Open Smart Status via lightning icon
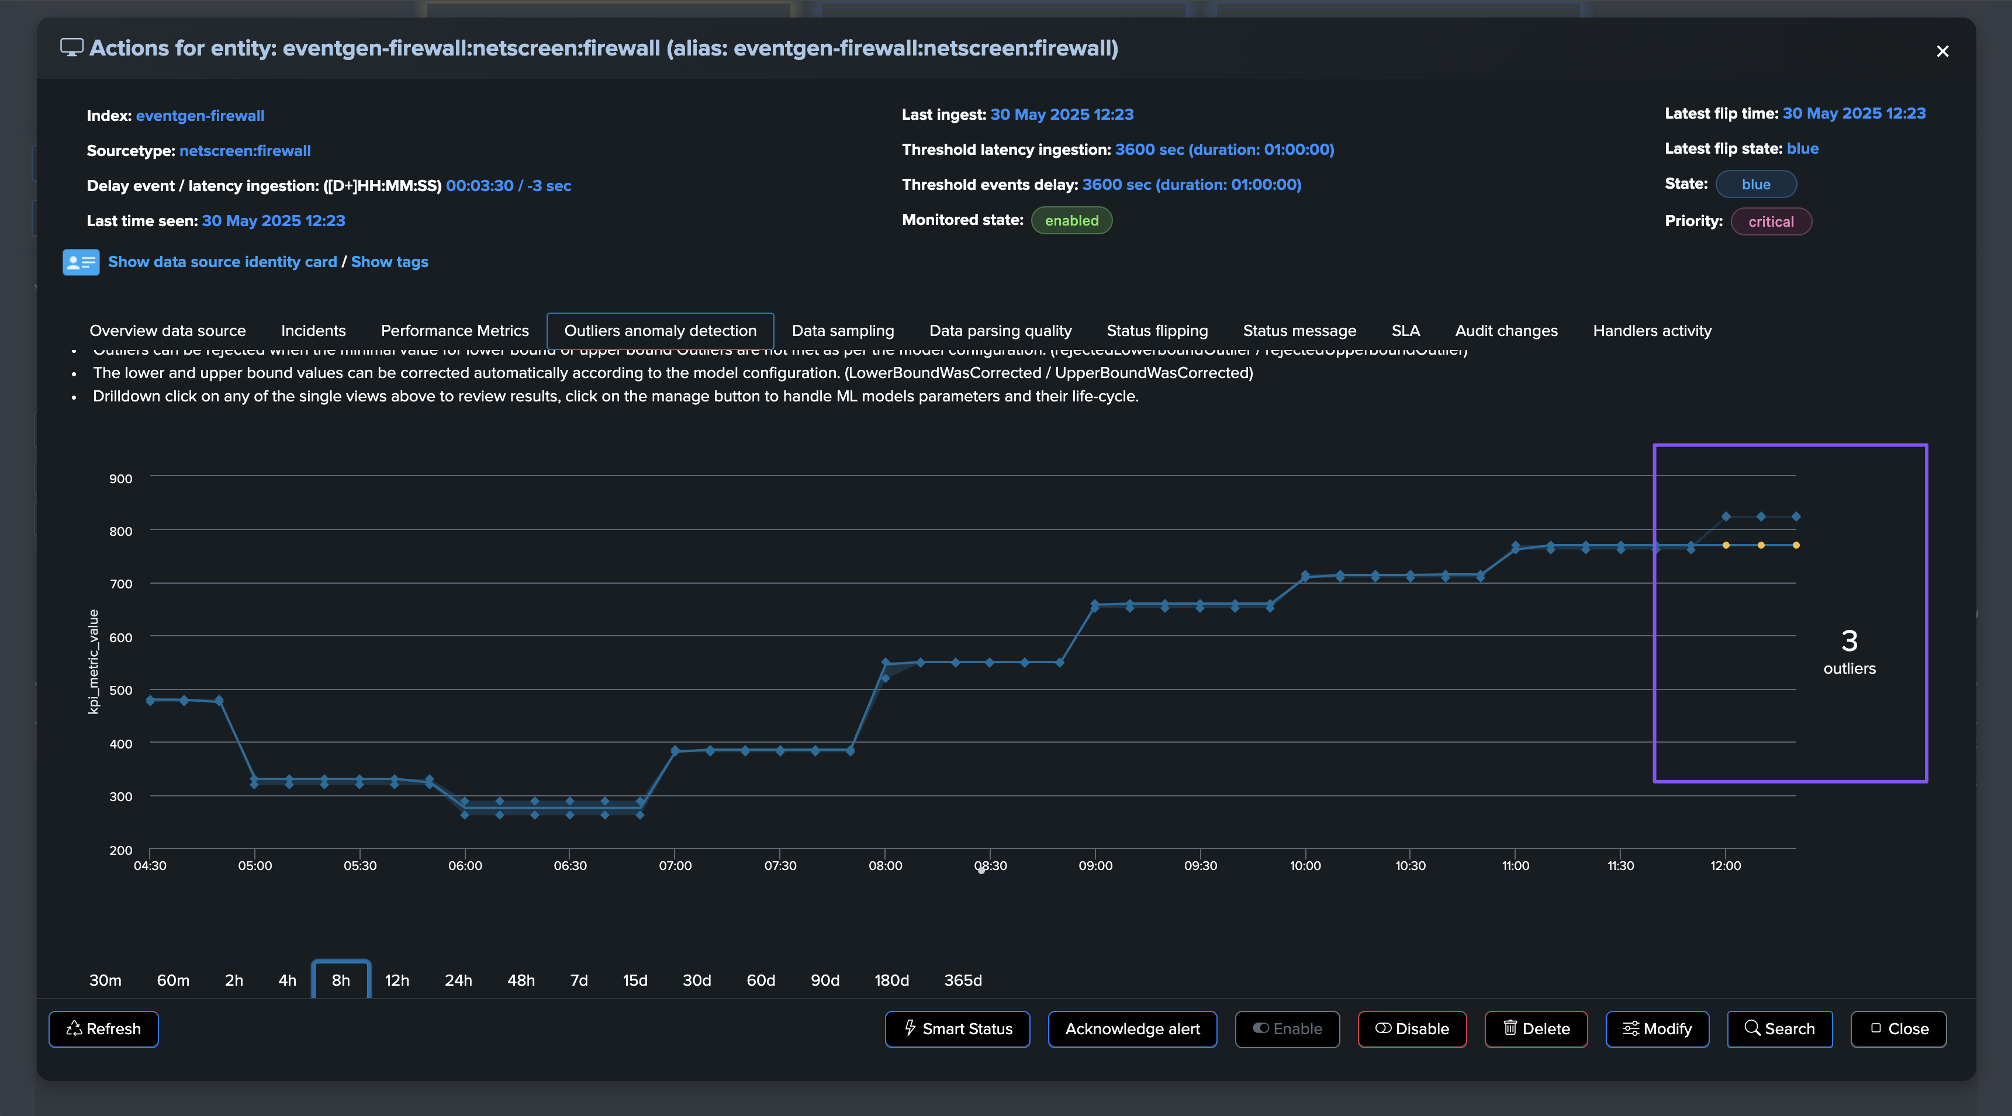 coord(957,1028)
